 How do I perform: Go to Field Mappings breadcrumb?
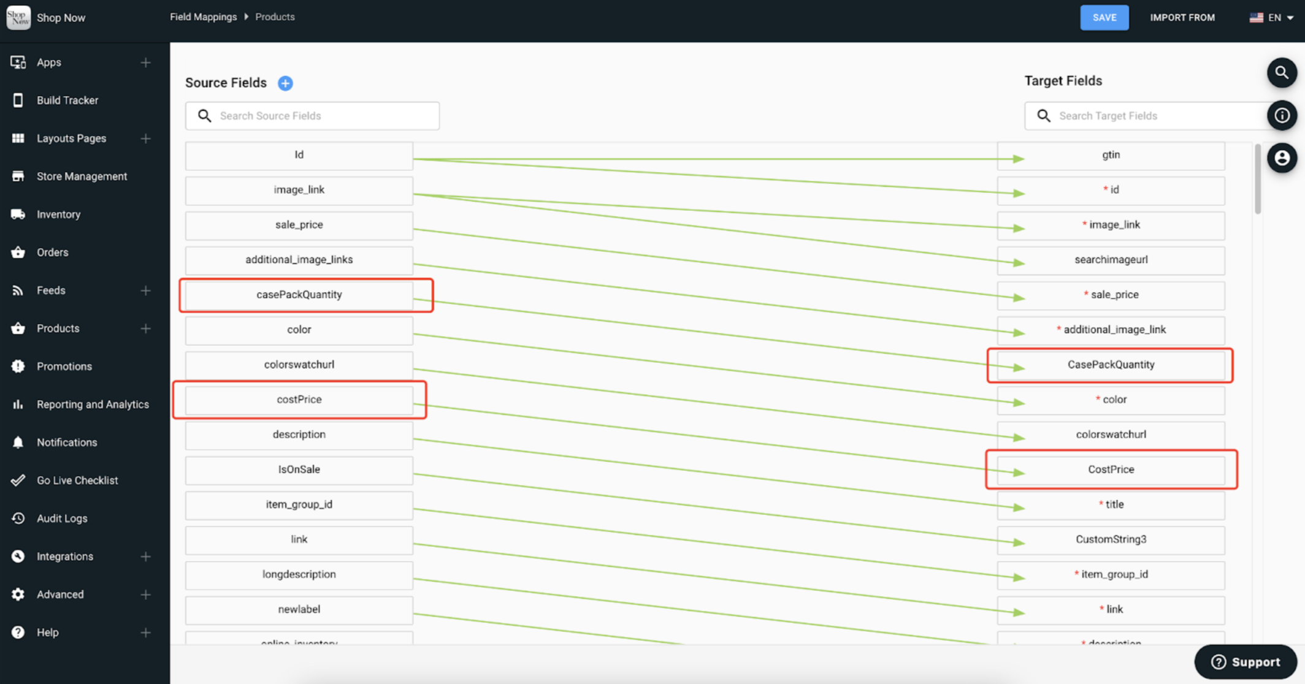pos(203,17)
